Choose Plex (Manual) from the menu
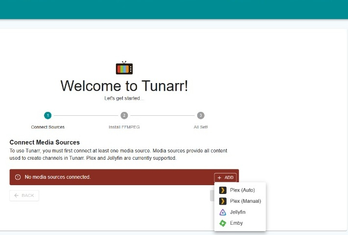The width and height of the screenshot is (348, 235). 240,201
